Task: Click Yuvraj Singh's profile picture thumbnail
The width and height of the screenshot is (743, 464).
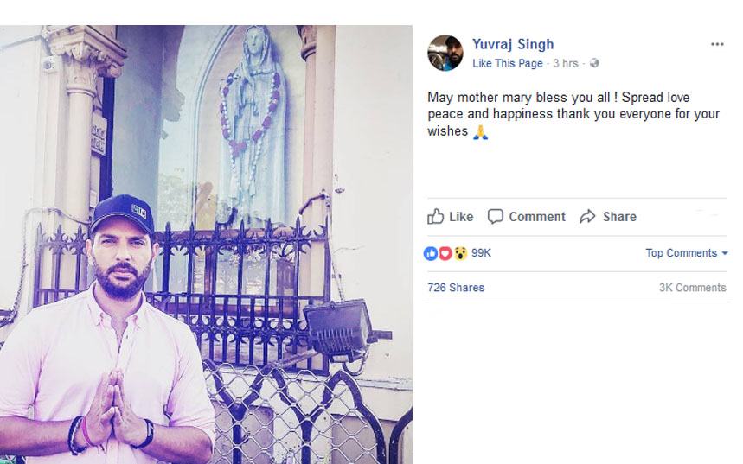Action: point(445,53)
